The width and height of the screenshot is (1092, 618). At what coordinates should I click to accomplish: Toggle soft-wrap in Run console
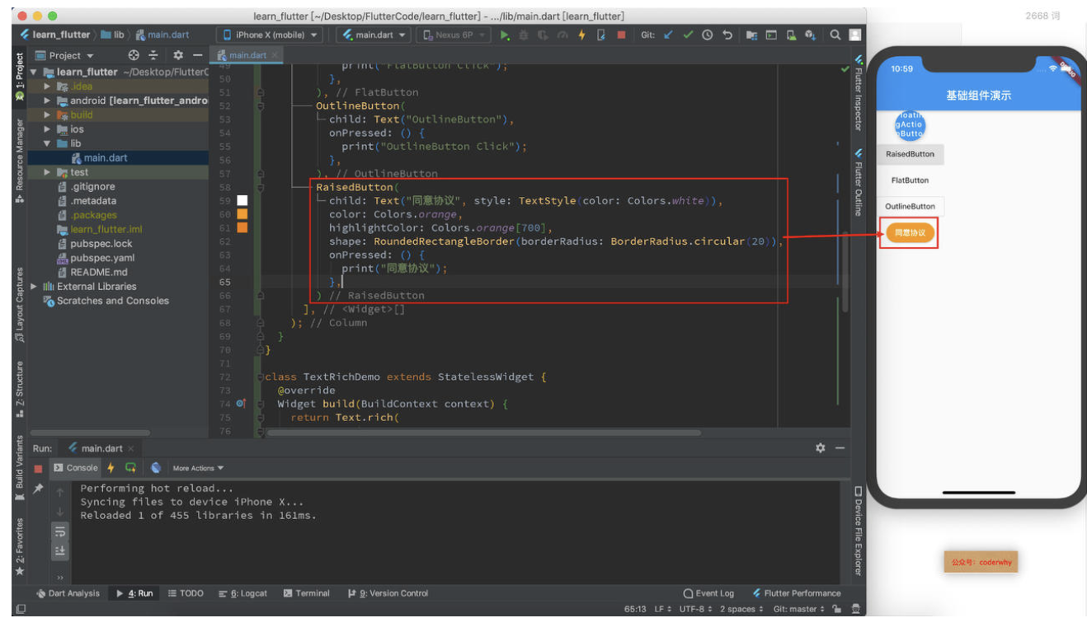coord(60,531)
